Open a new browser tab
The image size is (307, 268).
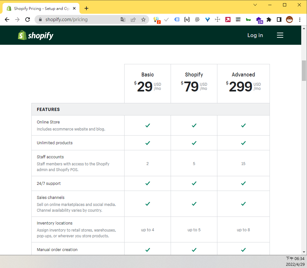pos(86,8)
